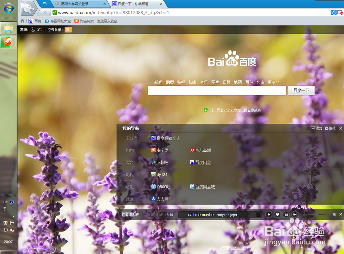Viewport: 344px width, 254px height.
Task: Trash the current song in player
Action: (x=286, y=214)
